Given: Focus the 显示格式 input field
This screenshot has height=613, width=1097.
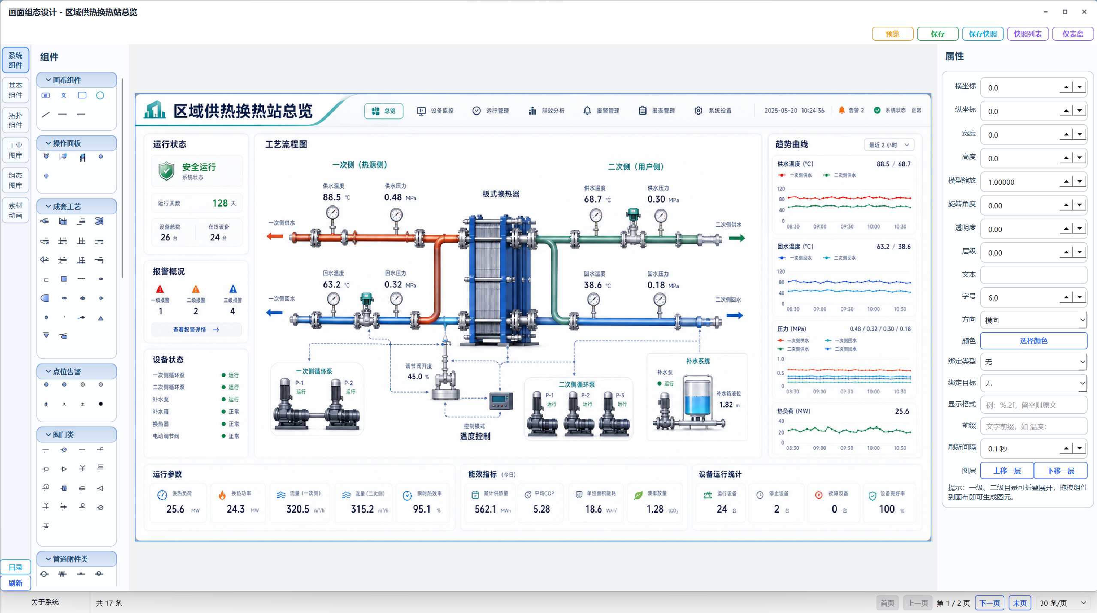Looking at the screenshot, I should [1033, 405].
